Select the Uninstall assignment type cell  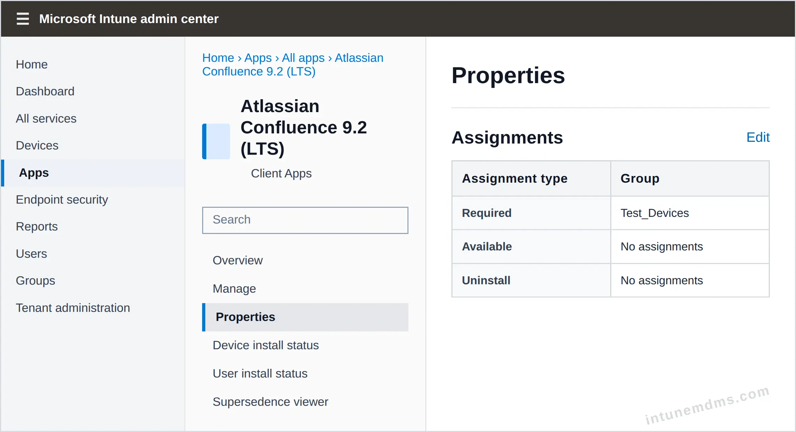[531, 280]
